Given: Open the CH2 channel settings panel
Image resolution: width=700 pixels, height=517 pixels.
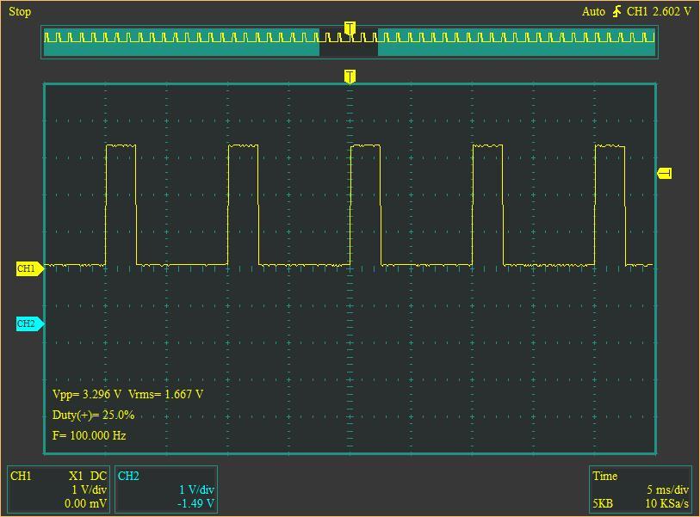Looking at the screenshot, I should pyautogui.click(x=166, y=489).
